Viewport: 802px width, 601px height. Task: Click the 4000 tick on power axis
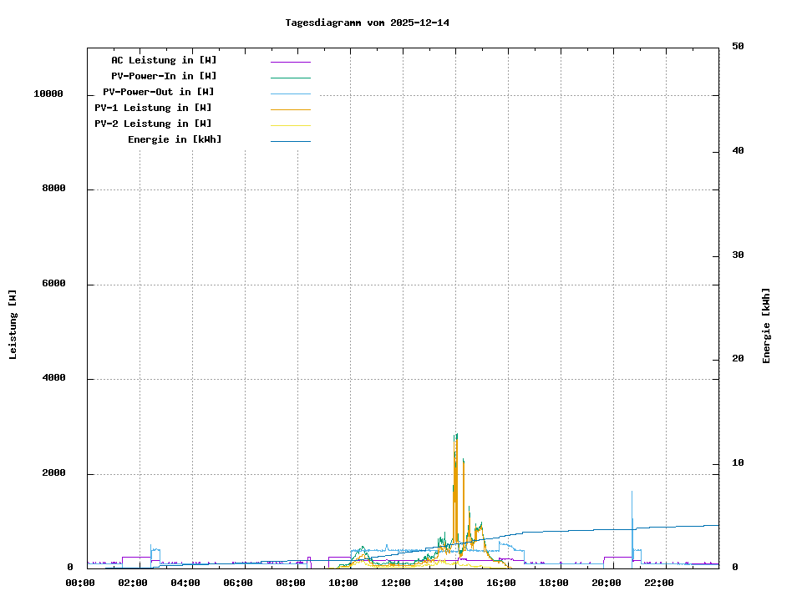pos(54,379)
